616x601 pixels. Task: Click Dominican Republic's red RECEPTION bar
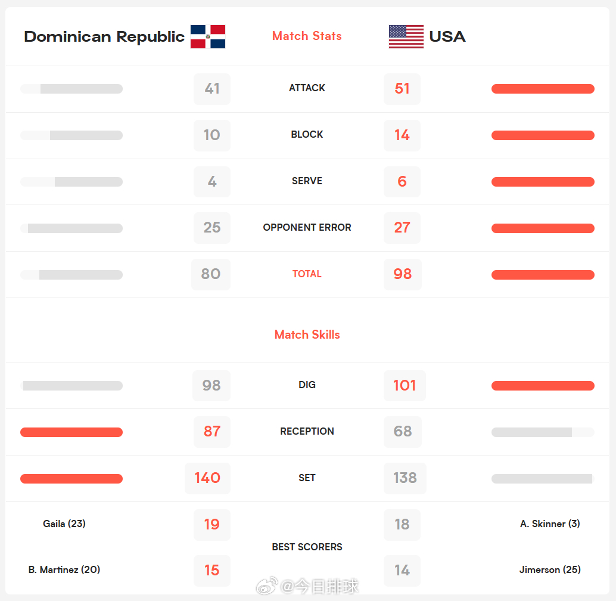tap(71, 432)
